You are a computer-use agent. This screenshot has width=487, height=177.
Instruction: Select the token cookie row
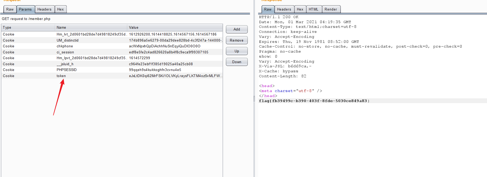(61, 76)
